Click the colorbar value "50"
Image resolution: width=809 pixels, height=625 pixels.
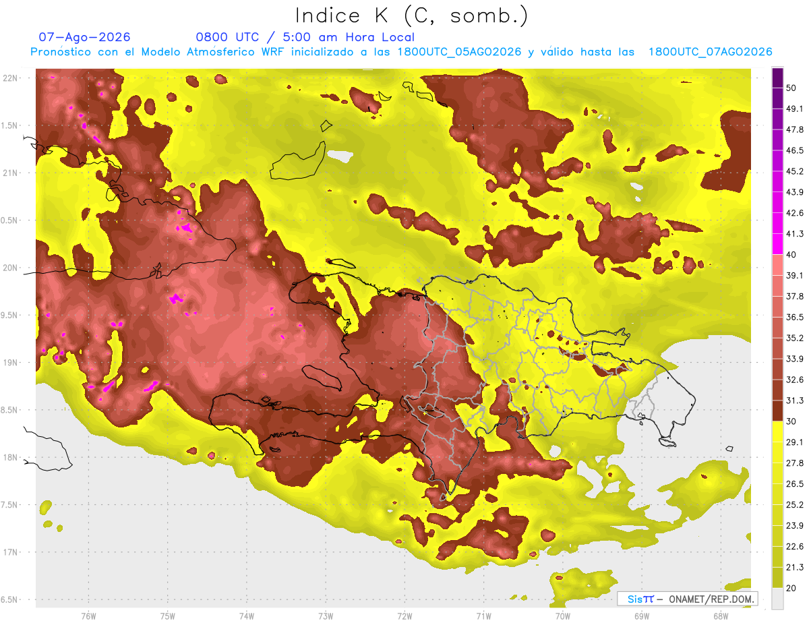[792, 88]
